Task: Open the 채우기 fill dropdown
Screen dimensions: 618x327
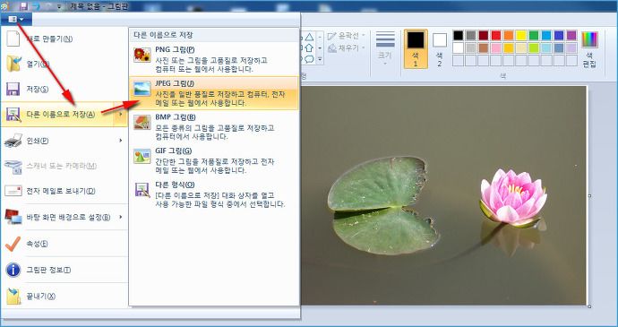Action: click(346, 47)
